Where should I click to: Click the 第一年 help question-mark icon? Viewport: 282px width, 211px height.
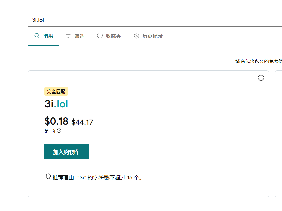point(59,131)
